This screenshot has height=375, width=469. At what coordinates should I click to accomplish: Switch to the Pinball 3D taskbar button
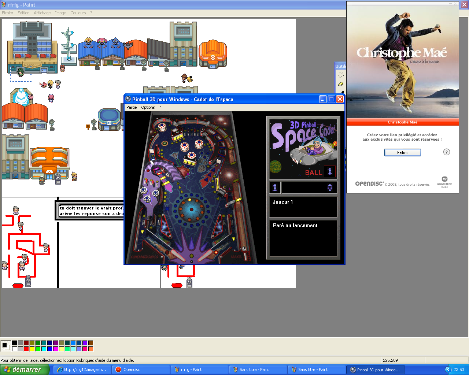click(376, 370)
